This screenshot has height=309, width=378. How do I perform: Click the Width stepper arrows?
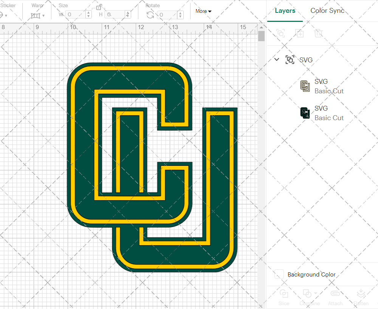coord(89,15)
